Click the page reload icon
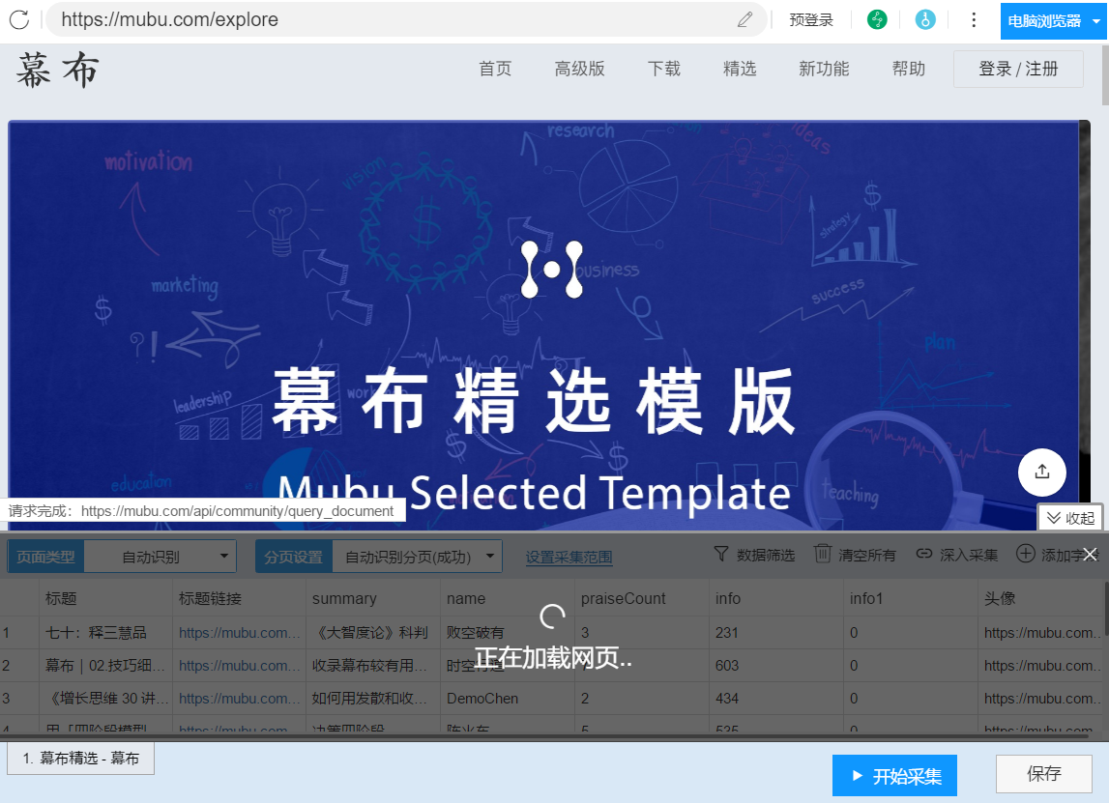The height and width of the screenshot is (803, 1109). point(19,19)
